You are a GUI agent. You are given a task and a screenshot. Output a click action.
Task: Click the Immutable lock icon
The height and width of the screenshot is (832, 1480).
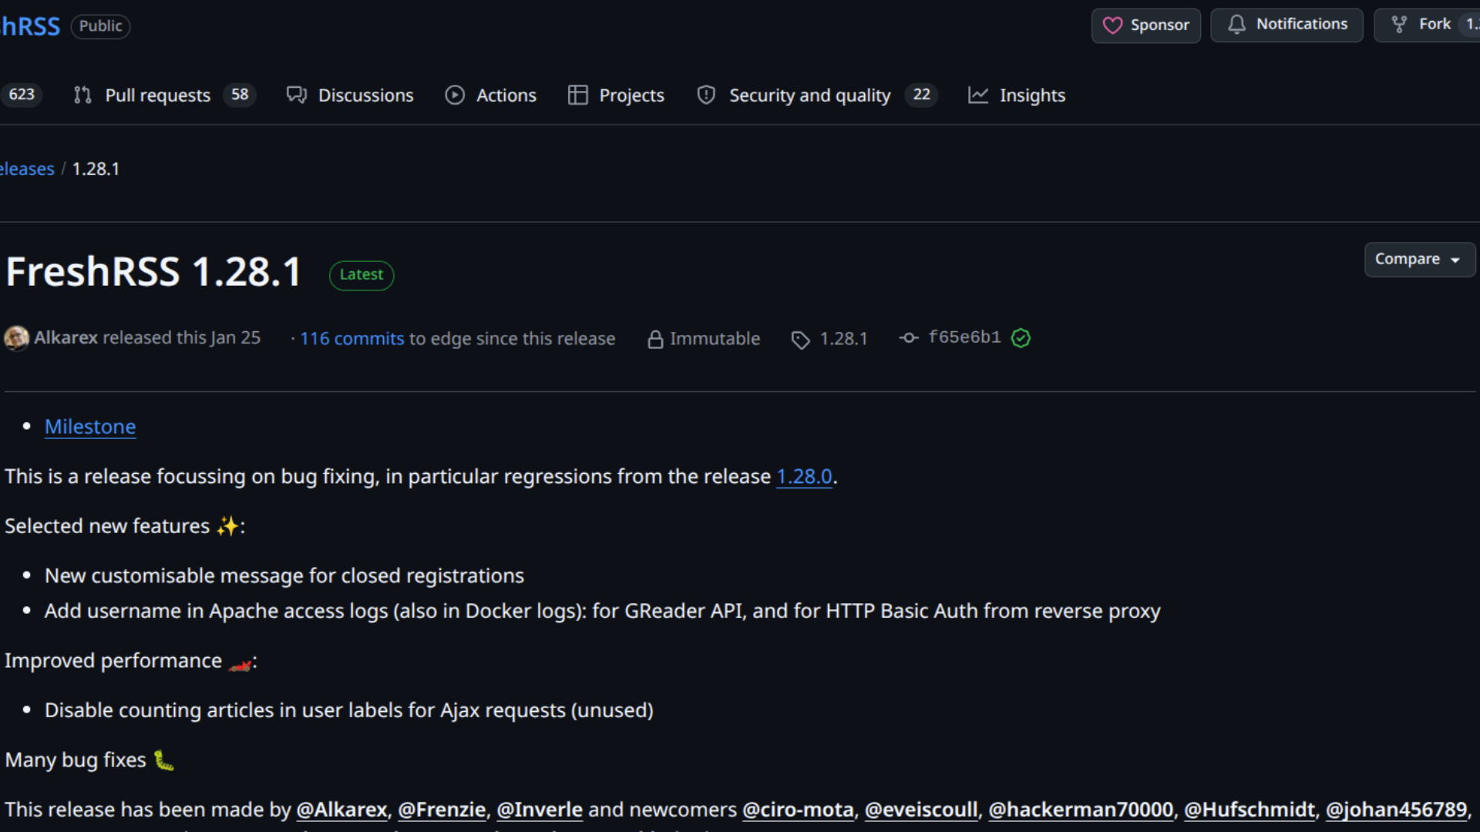pos(655,339)
